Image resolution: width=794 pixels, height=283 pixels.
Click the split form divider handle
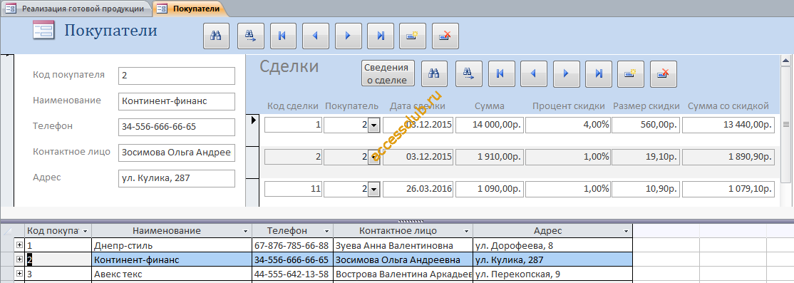point(411,221)
